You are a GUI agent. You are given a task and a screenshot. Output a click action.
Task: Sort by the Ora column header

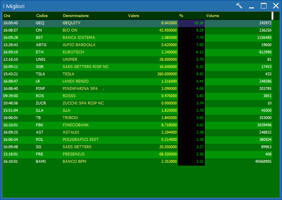(x=18, y=16)
